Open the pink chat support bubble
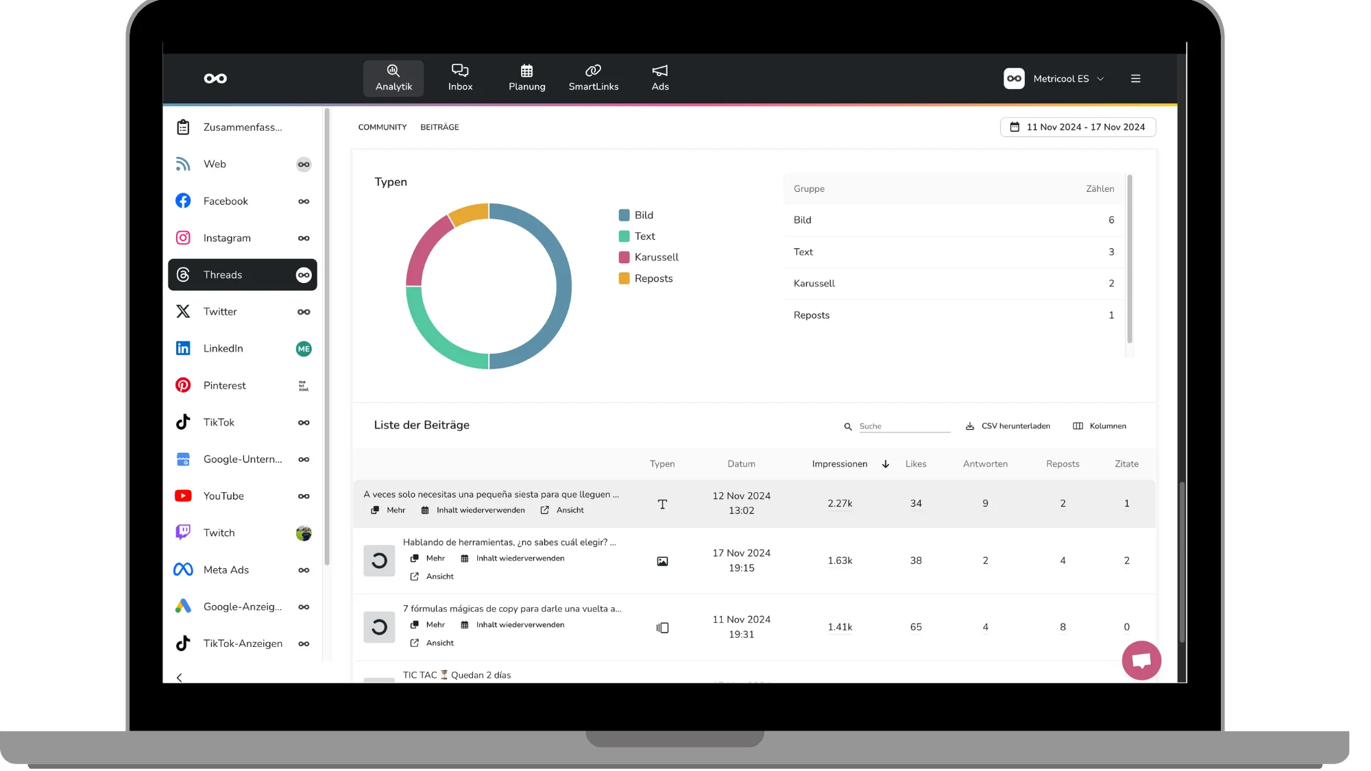1371x771 pixels. pos(1141,660)
